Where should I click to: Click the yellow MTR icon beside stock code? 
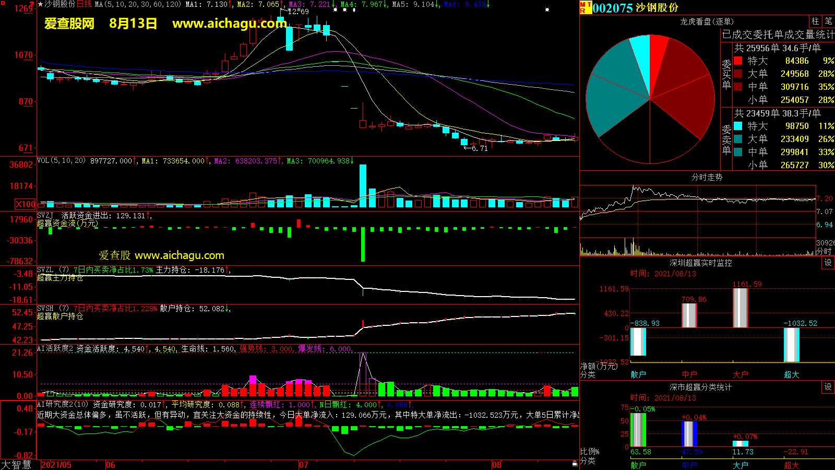coord(586,7)
